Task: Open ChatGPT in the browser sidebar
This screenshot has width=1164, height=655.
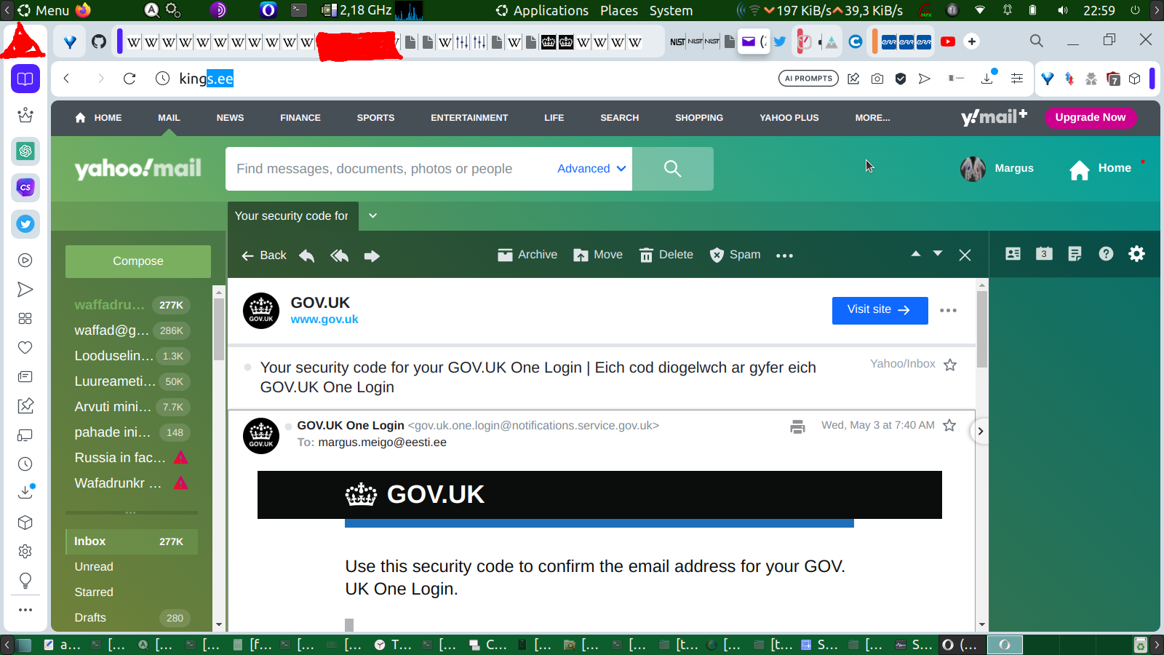Action: click(25, 151)
